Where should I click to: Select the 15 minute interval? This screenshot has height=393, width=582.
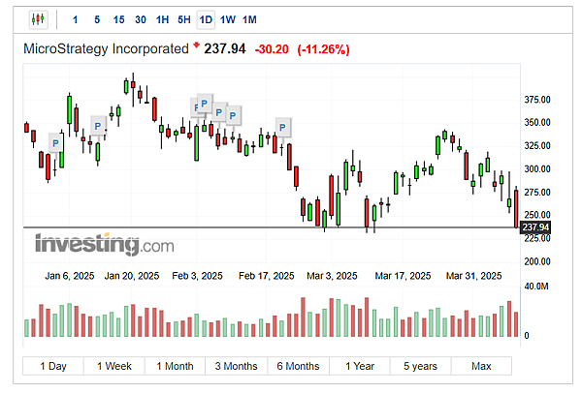pos(118,19)
